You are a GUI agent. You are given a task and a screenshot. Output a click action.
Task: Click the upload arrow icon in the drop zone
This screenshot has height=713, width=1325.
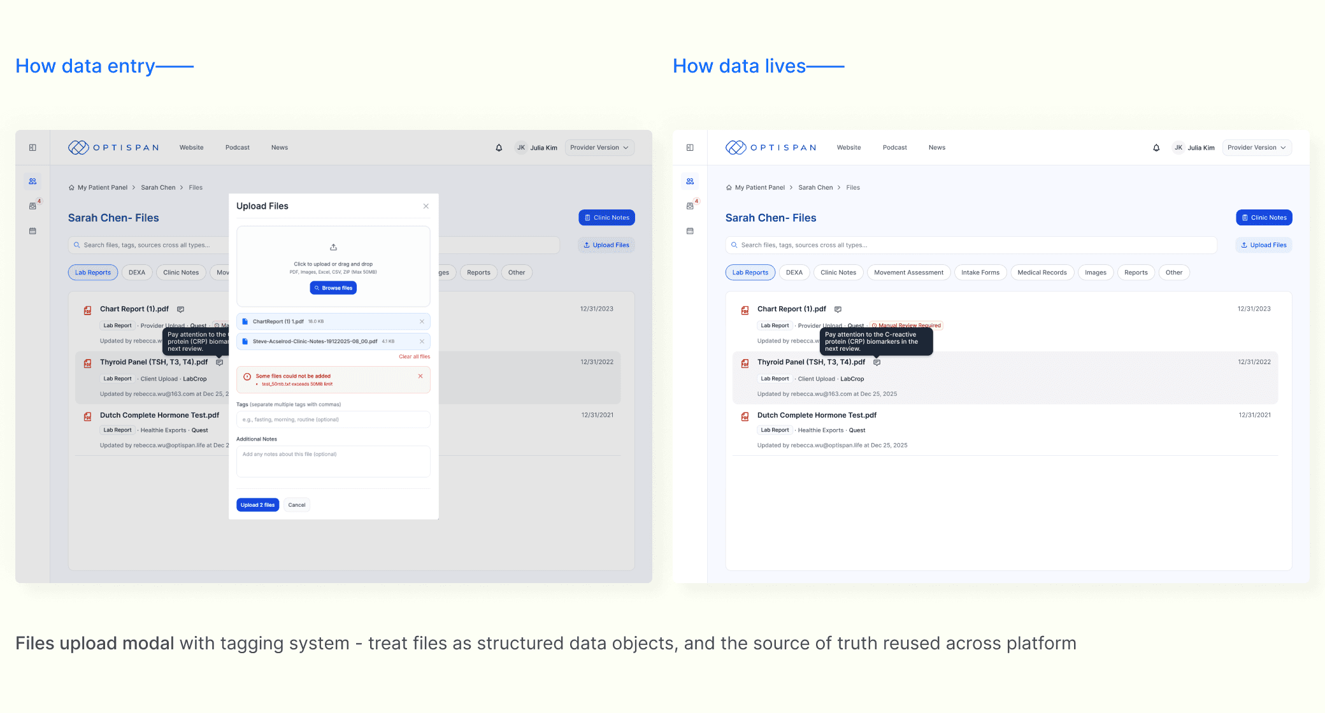333,247
